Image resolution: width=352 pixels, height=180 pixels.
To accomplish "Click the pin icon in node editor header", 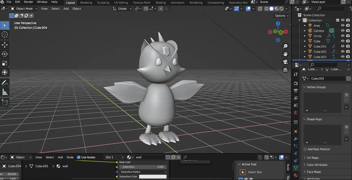I will [x=185, y=157].
